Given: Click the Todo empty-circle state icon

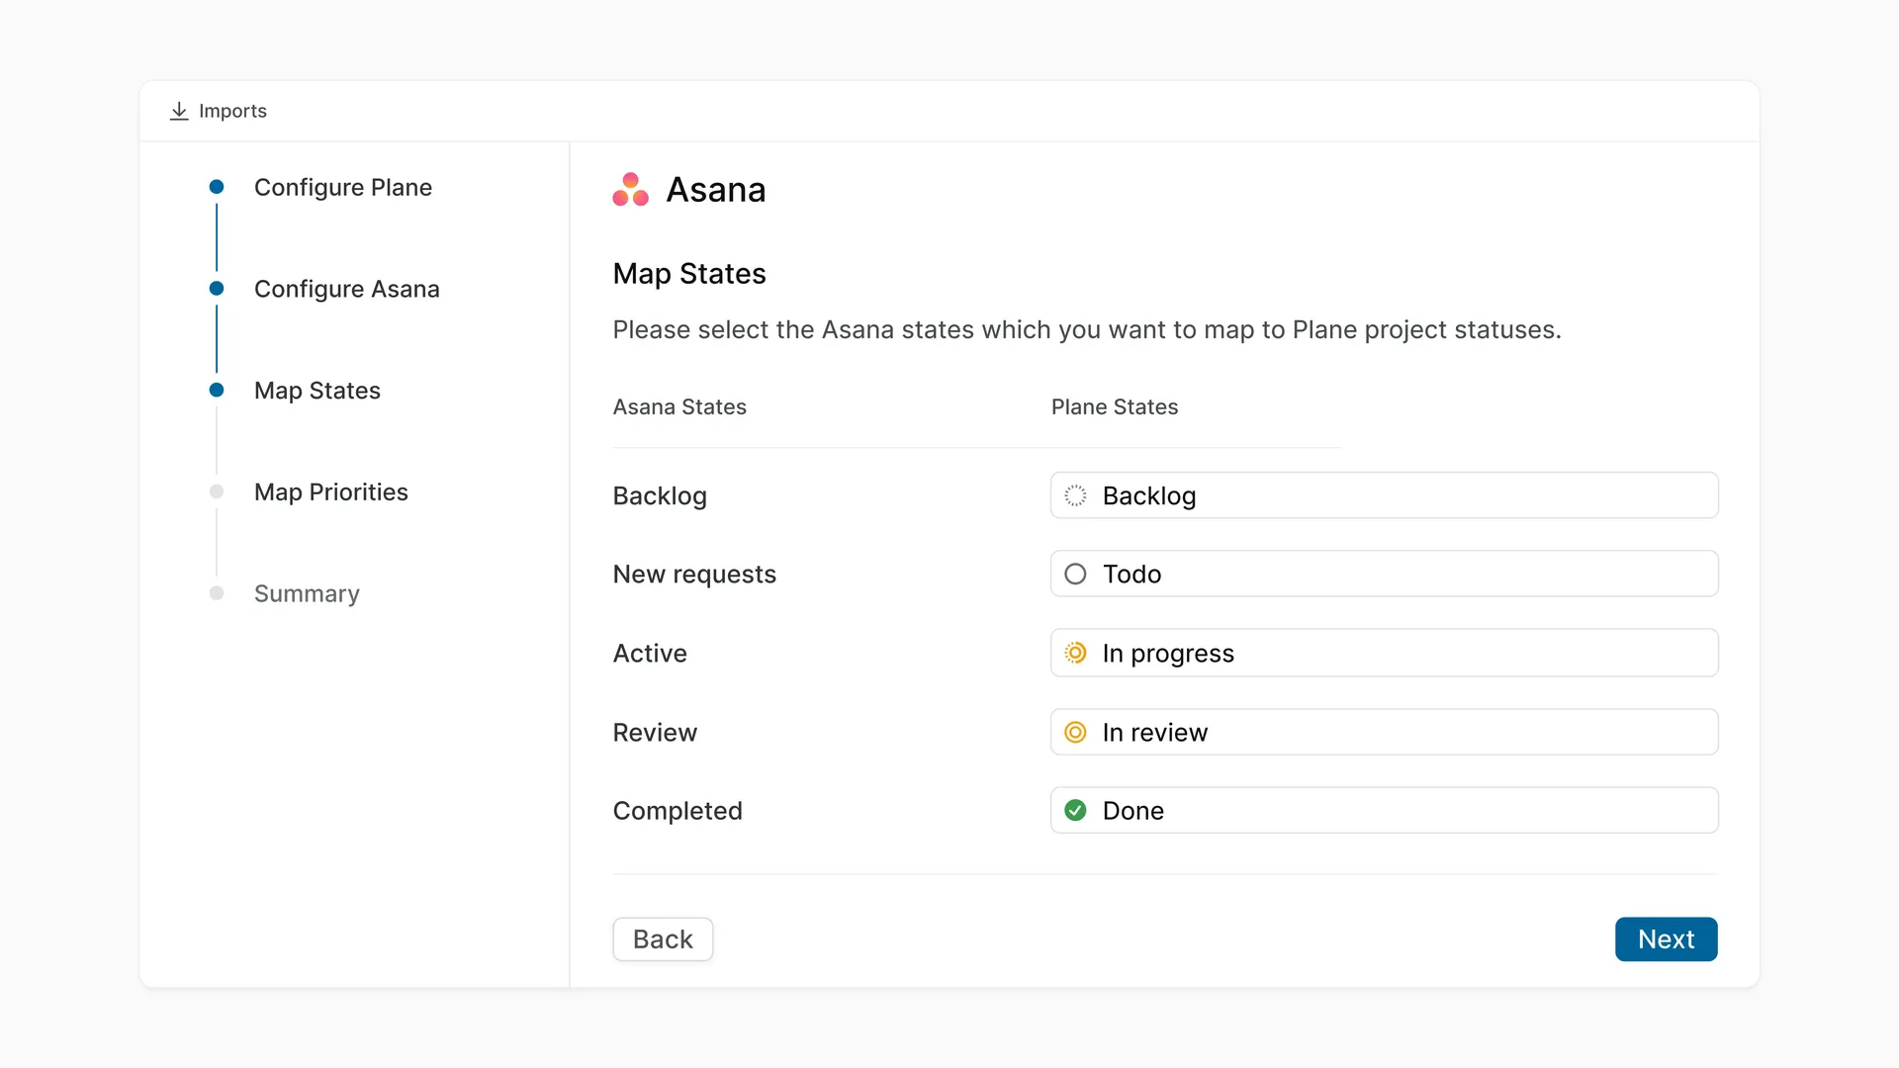Looking at the screenshot, I should [x=1075, y=574].
